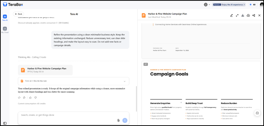Save presentation to cloud icon
The height and width of the screenshot is (126, 264).
tap(248, 15)
